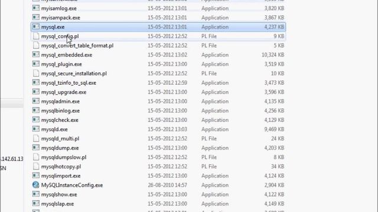Click the 10,324 KB size value
Viewport: 378px width, 212px height.
pyautogui.click(x=273, y=55)
